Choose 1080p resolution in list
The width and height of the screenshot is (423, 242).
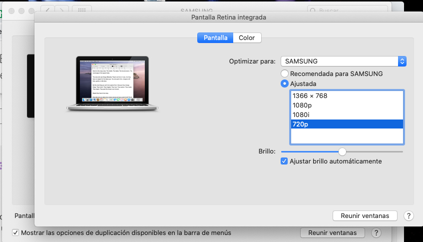(x=347, y=105)
